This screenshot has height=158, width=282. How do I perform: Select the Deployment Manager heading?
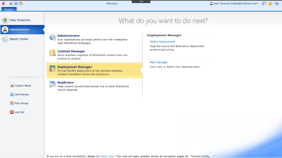[75, 67]
